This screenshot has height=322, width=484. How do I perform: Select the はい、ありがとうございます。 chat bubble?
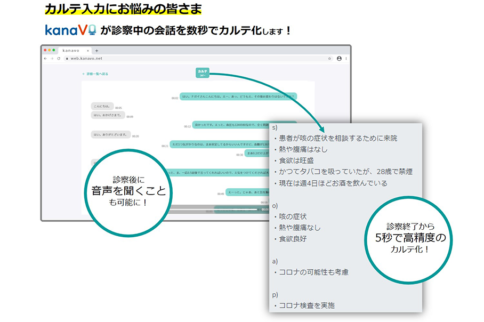point(110,134)
